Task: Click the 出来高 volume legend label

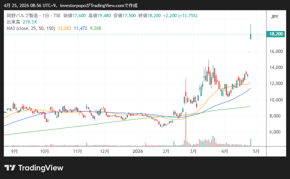Action: coord(13,22)
